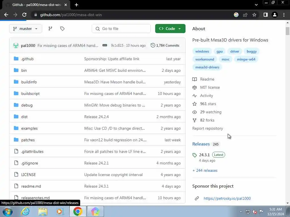This screenshot has height=217, width=290.
Task: Open the Releases heading link
Action: (x=201, y=144)
